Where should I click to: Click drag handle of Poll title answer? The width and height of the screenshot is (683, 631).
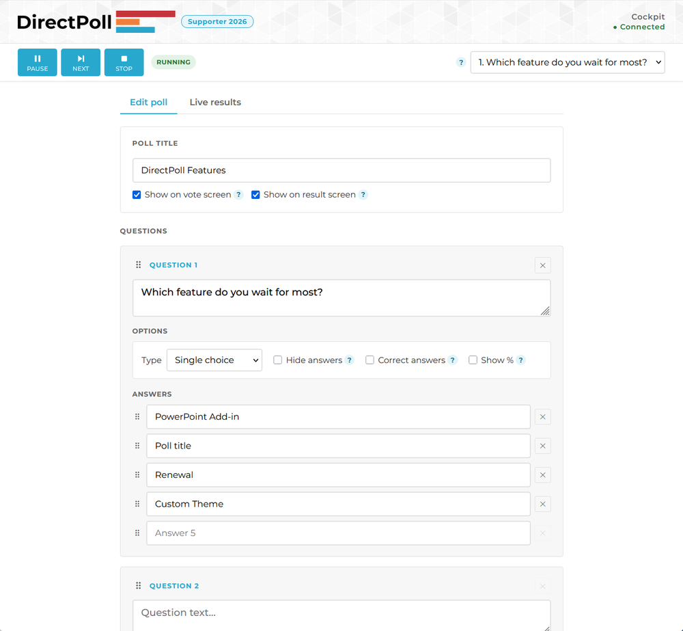pyautogui.click(x=137, y=446)
